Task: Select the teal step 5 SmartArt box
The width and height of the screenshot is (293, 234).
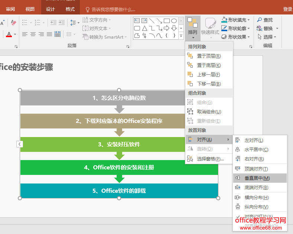Action: point(119,191)
